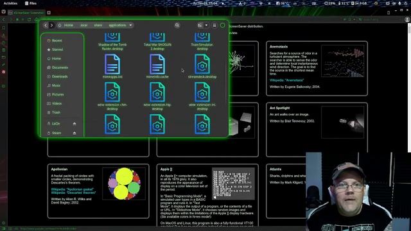Open the Wikipedia "Anemotaxis" link
Image resolution: width=411 pixels, height=231 pixels.
pos(287,80)
